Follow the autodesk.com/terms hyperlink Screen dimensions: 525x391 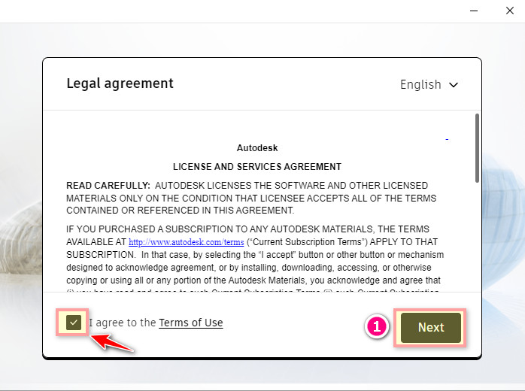[x=187, y=243]
